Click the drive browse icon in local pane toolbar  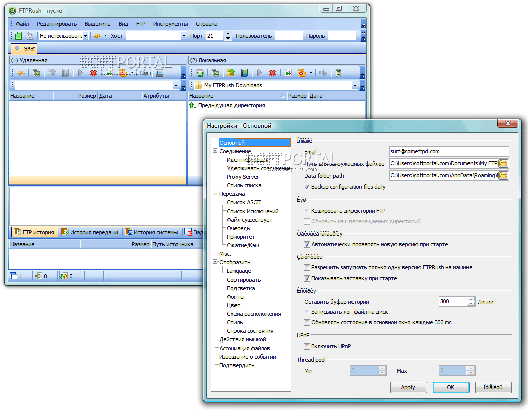(200, 73)
